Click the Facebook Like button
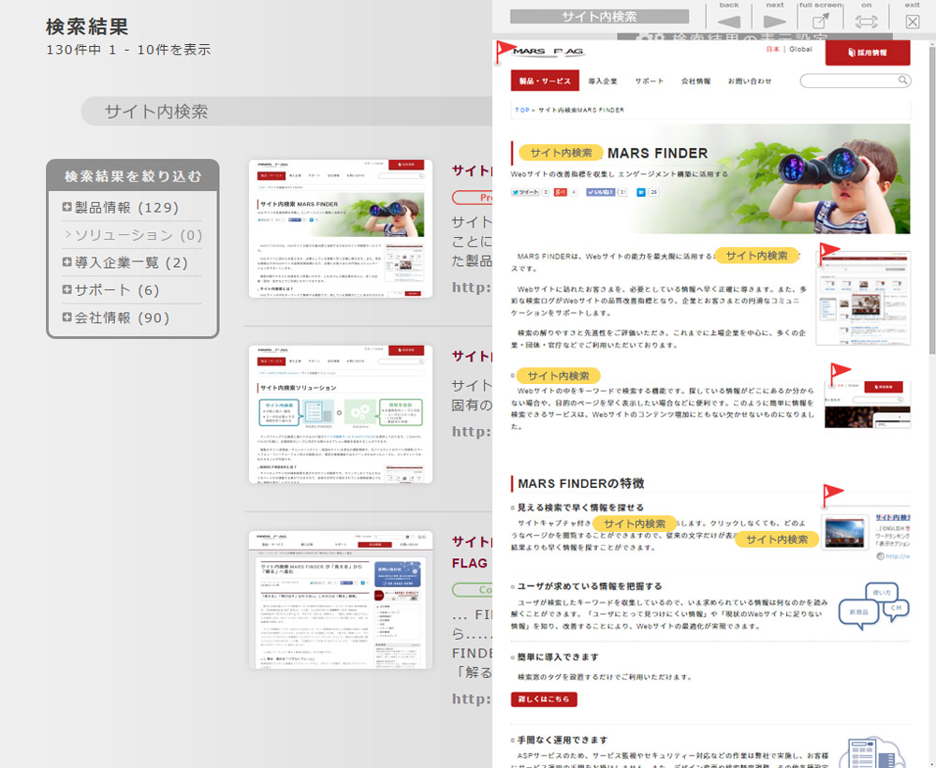Viewport: 936px width, 768px height. coord(601,192)
